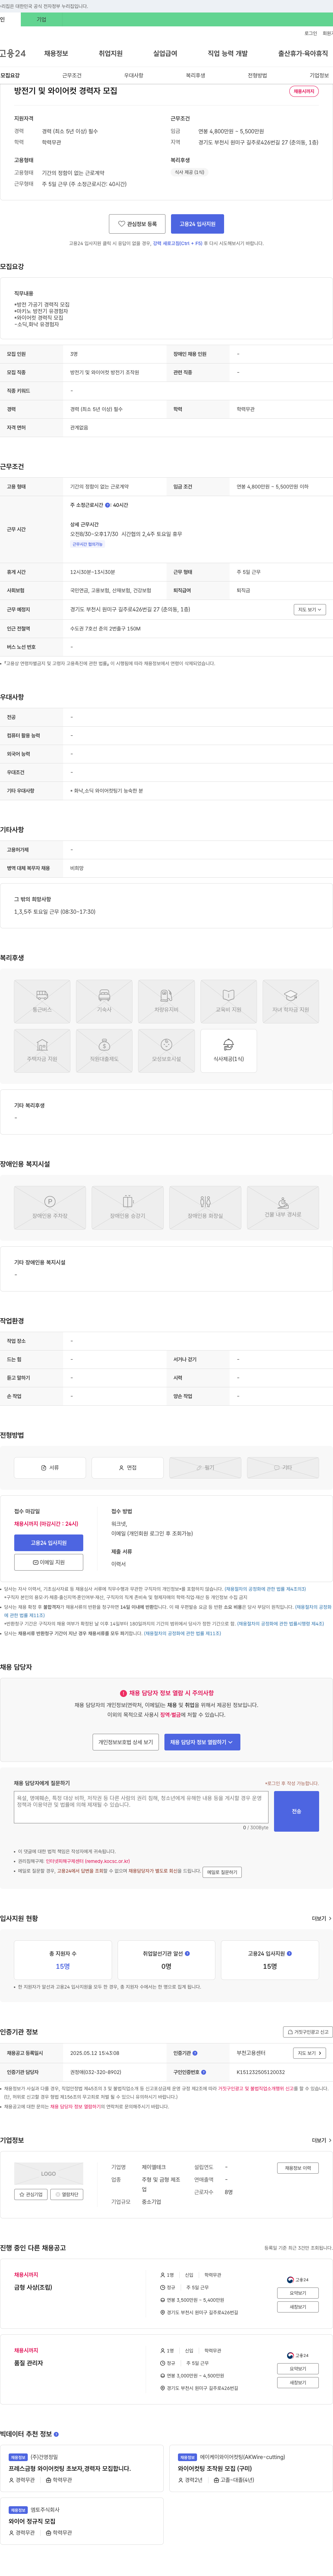
Task: Click the company LOGO thumbnail
Action: pyautogui.click(x=48, y=2174)
